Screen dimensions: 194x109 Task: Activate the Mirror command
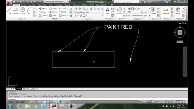53,12
